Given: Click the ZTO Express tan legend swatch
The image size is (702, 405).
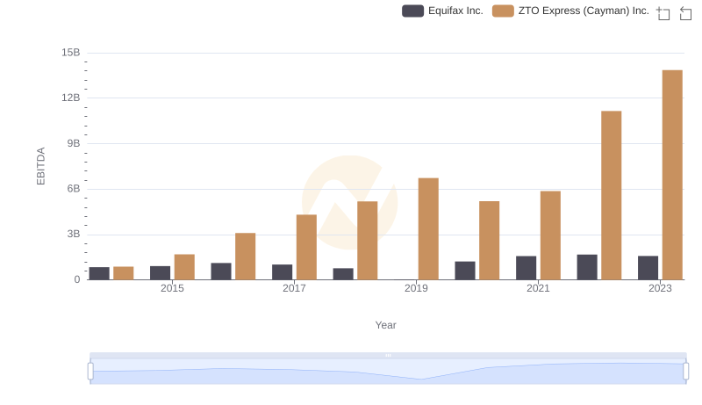Looking at the screenshot, I should coord(503,11).
